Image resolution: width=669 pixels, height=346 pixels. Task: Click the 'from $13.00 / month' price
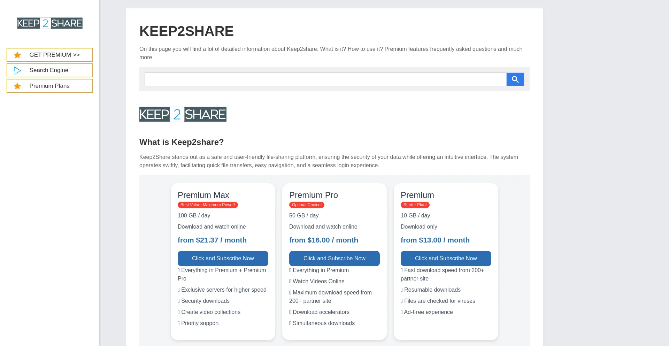click(435, 240)
